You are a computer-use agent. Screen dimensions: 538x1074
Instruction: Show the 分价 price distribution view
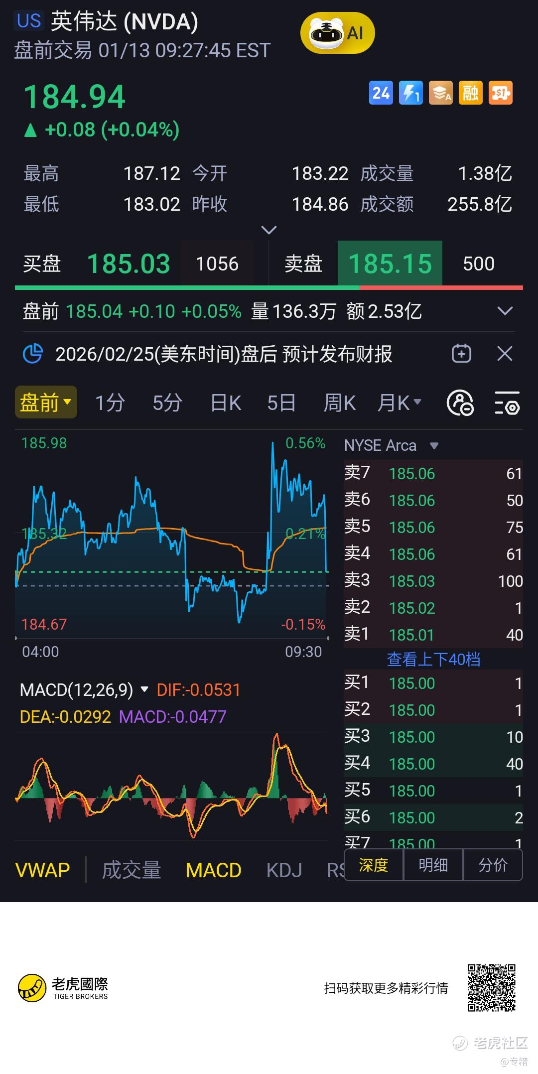(x=493, y=865)
